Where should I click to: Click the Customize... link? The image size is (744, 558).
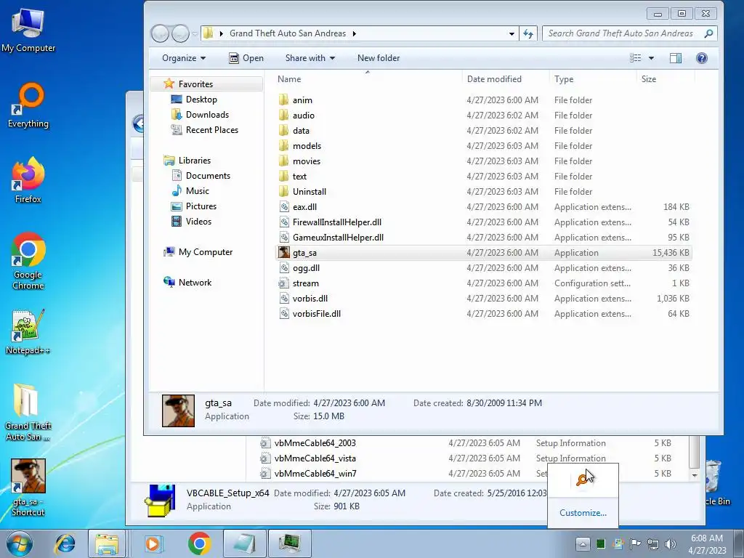[x=583, y=512]
